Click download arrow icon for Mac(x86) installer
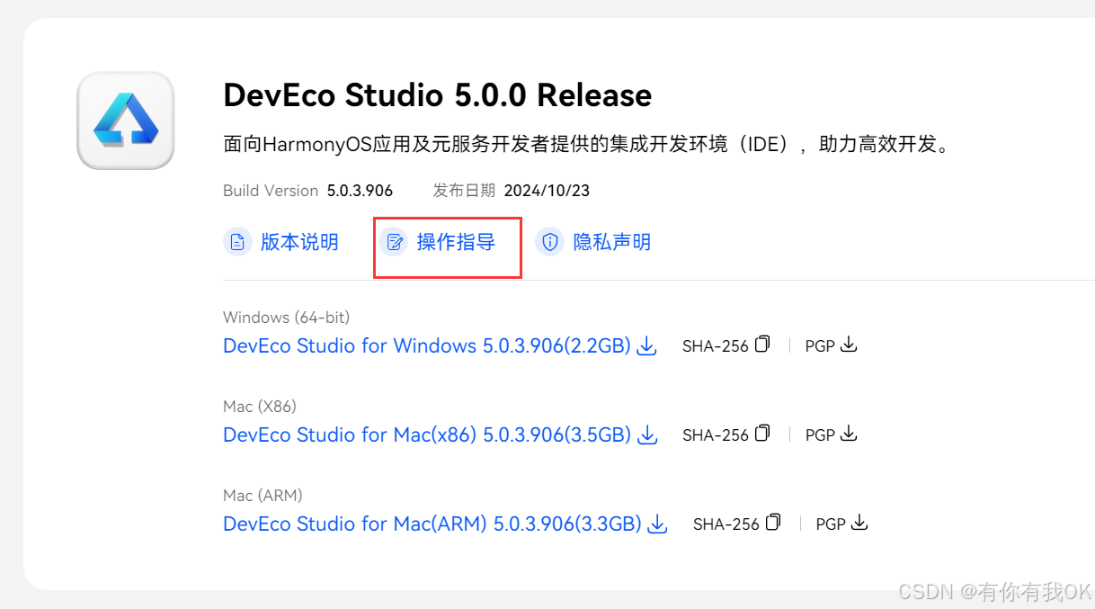 click(646, 435)
